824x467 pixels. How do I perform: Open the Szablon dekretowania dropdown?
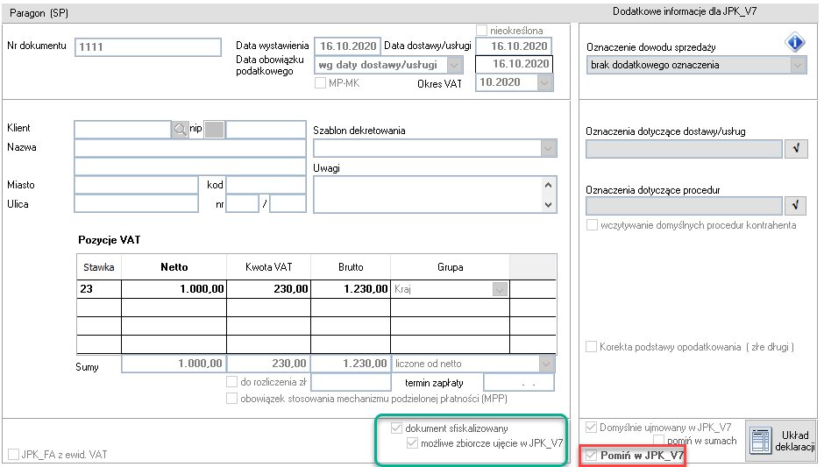click(x=548, y=149)
